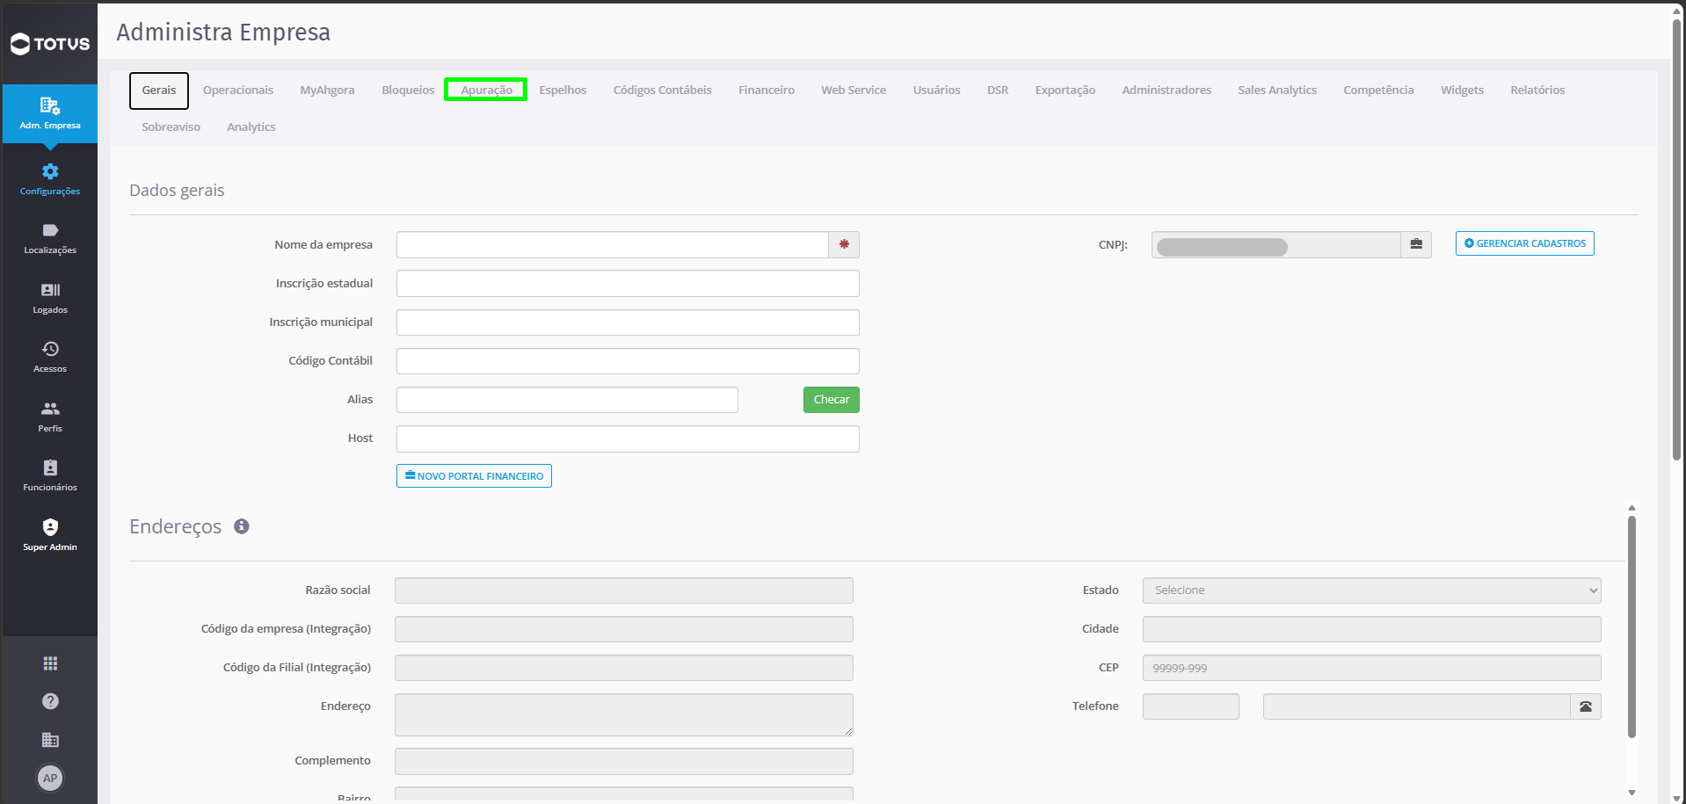
Task: Focus the Alias input field
Action: click(567, 400)
